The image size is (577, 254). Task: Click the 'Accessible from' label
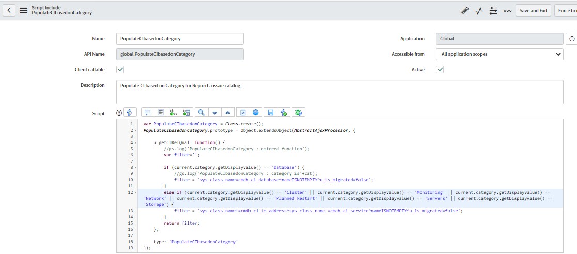[408, 54]
